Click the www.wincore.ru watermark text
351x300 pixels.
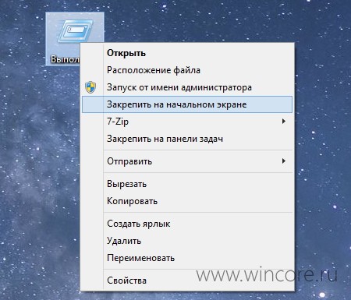point(267,274)
